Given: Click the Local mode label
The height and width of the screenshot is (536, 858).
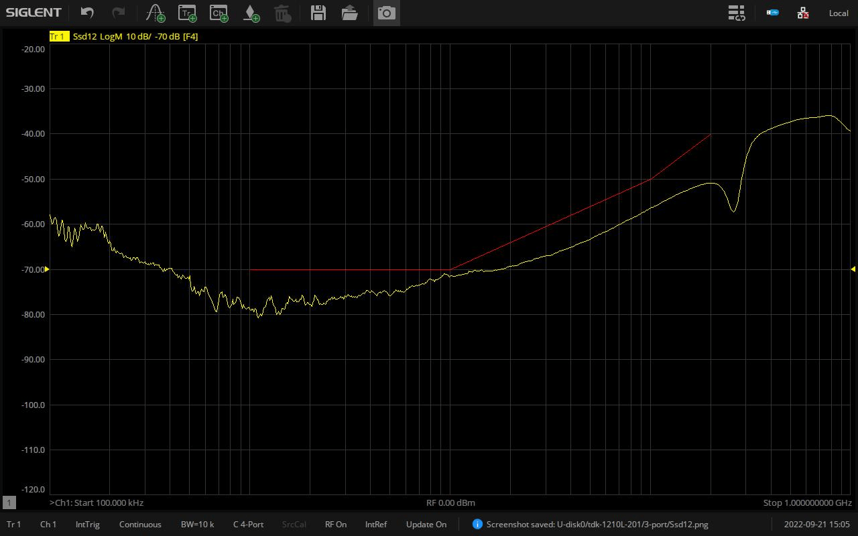Looking at the screenshot, I should point(839,13).
